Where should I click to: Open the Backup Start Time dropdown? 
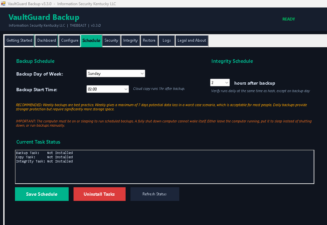pyautogui.click(x=108, y=89)
